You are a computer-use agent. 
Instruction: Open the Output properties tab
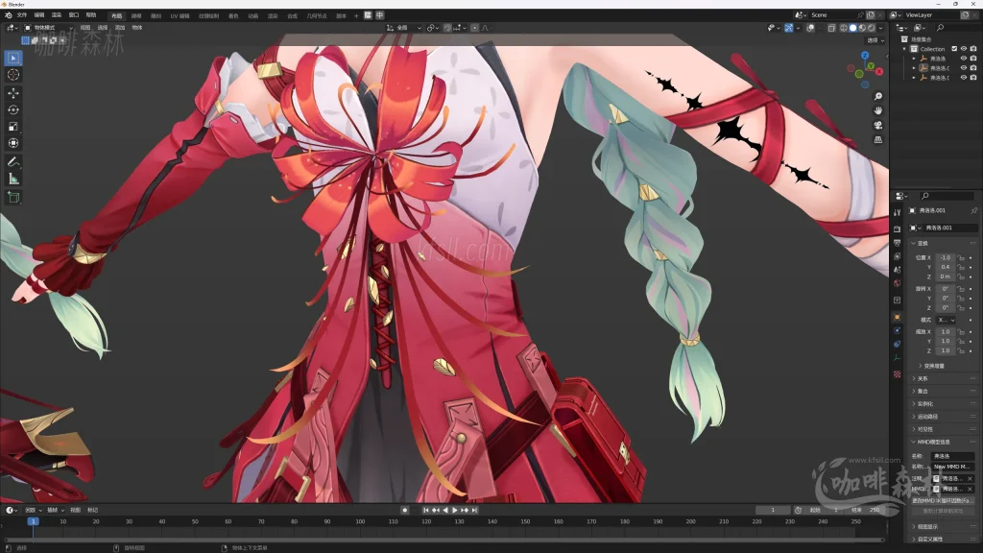tap(898, 243)
